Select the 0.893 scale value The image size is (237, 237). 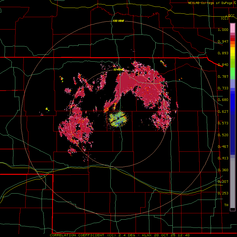coord(223,53)
